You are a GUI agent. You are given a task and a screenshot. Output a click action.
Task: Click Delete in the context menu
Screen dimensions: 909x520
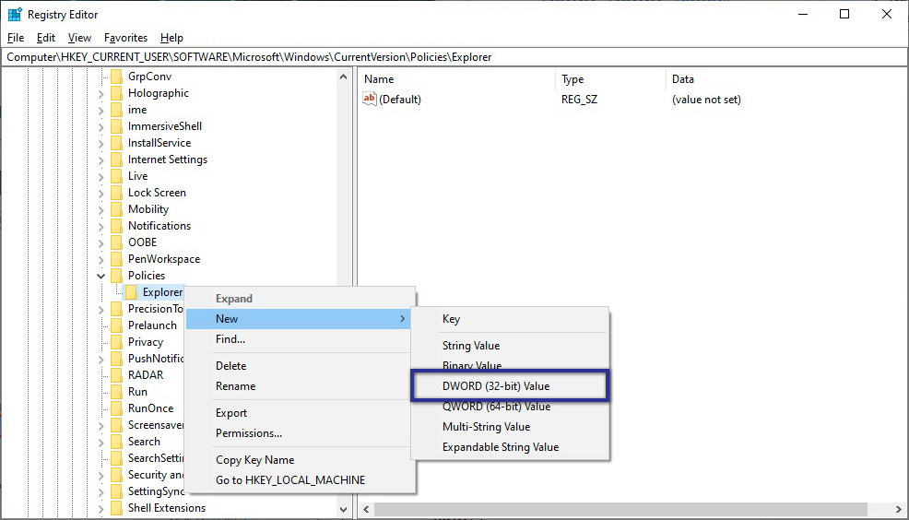299,366
